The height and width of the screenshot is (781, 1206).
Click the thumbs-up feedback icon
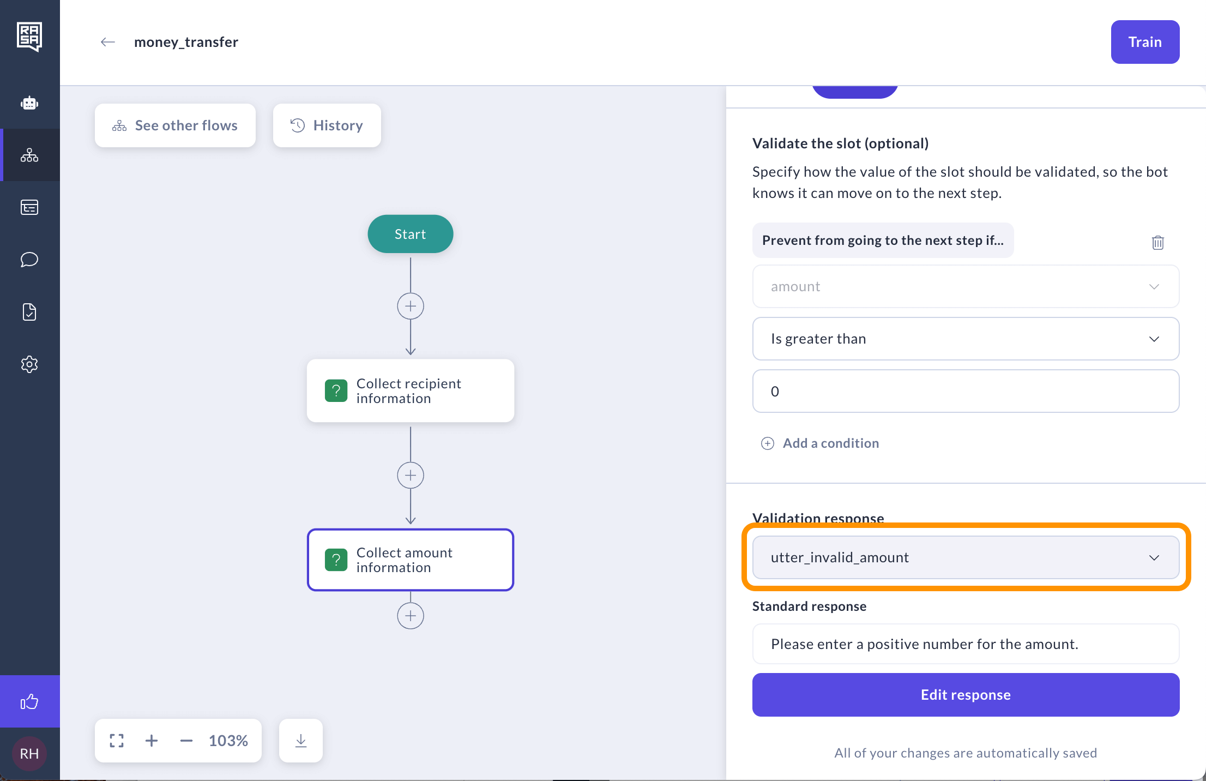click(29, 701)
